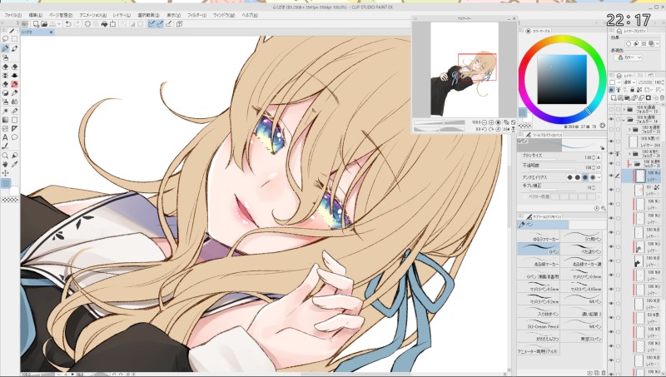Select the Move layer tool
Screen dimensions: 666x377
[x=6, y=173]
